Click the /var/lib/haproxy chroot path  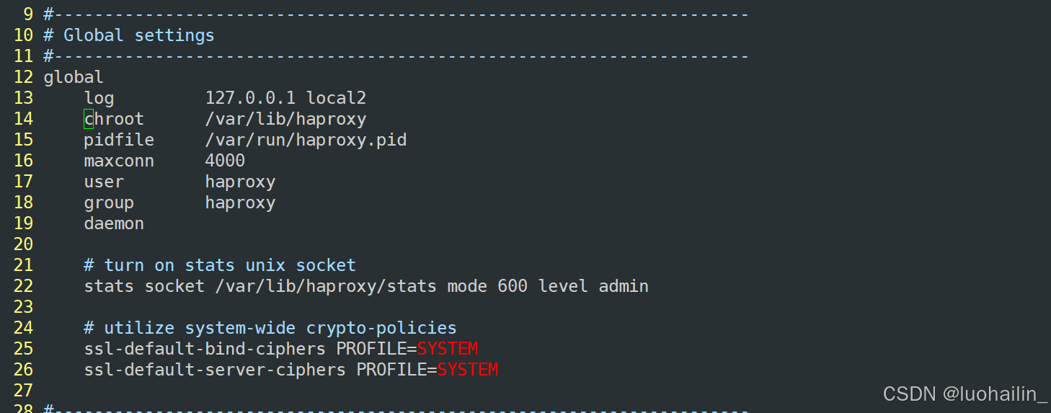pyautogui.click(x=285, y=119)
